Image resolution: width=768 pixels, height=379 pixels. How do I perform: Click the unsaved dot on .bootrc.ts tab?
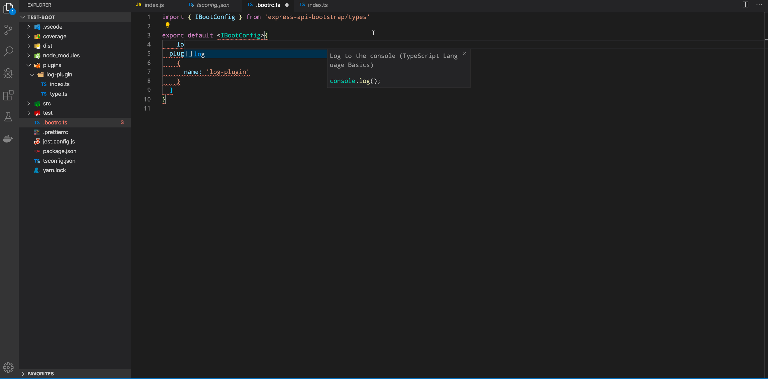pos(287,5)
